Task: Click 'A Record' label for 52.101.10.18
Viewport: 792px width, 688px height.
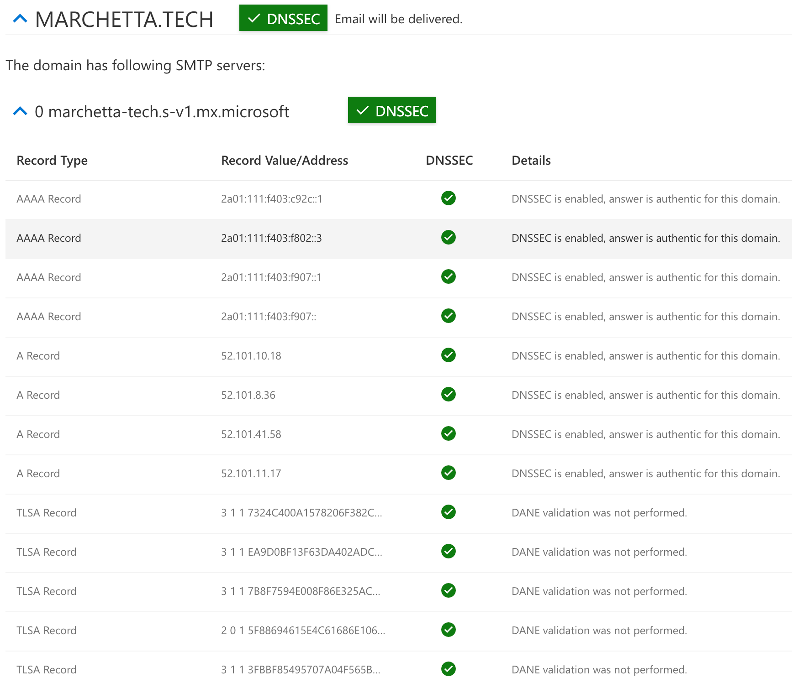Action: pos(38,356)
